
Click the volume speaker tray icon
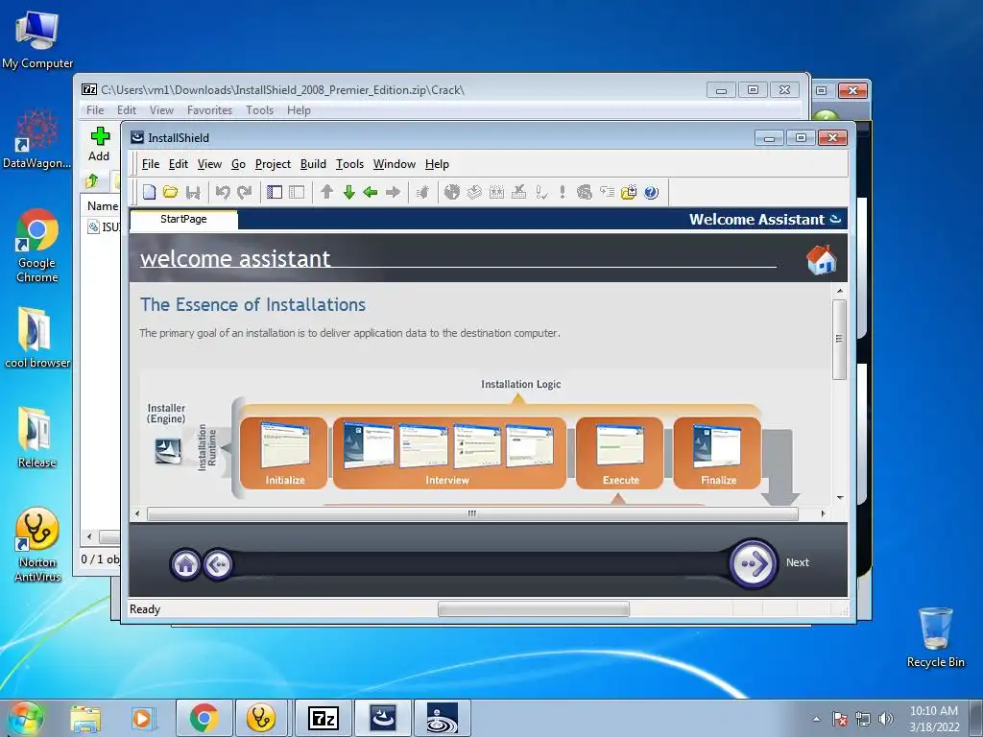[885, 719]
